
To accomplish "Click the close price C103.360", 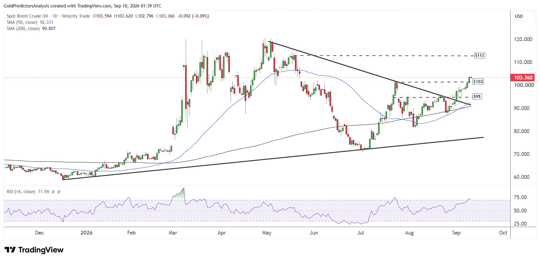I will 165,16.
